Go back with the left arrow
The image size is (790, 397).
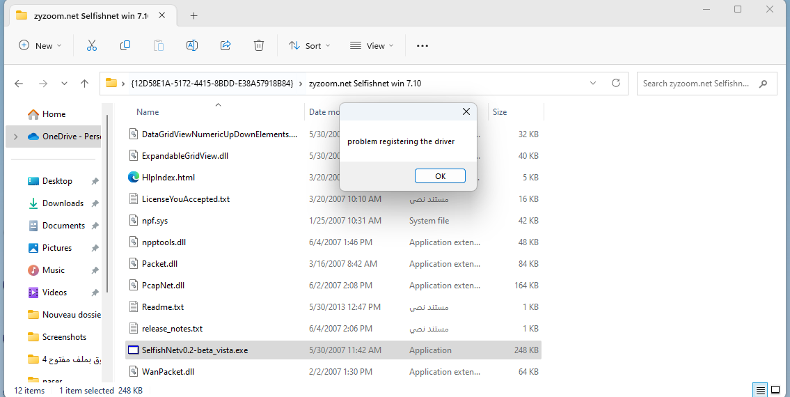[19, 84]
